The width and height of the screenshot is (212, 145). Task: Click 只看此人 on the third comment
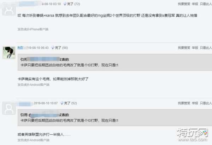pos(206,103)
